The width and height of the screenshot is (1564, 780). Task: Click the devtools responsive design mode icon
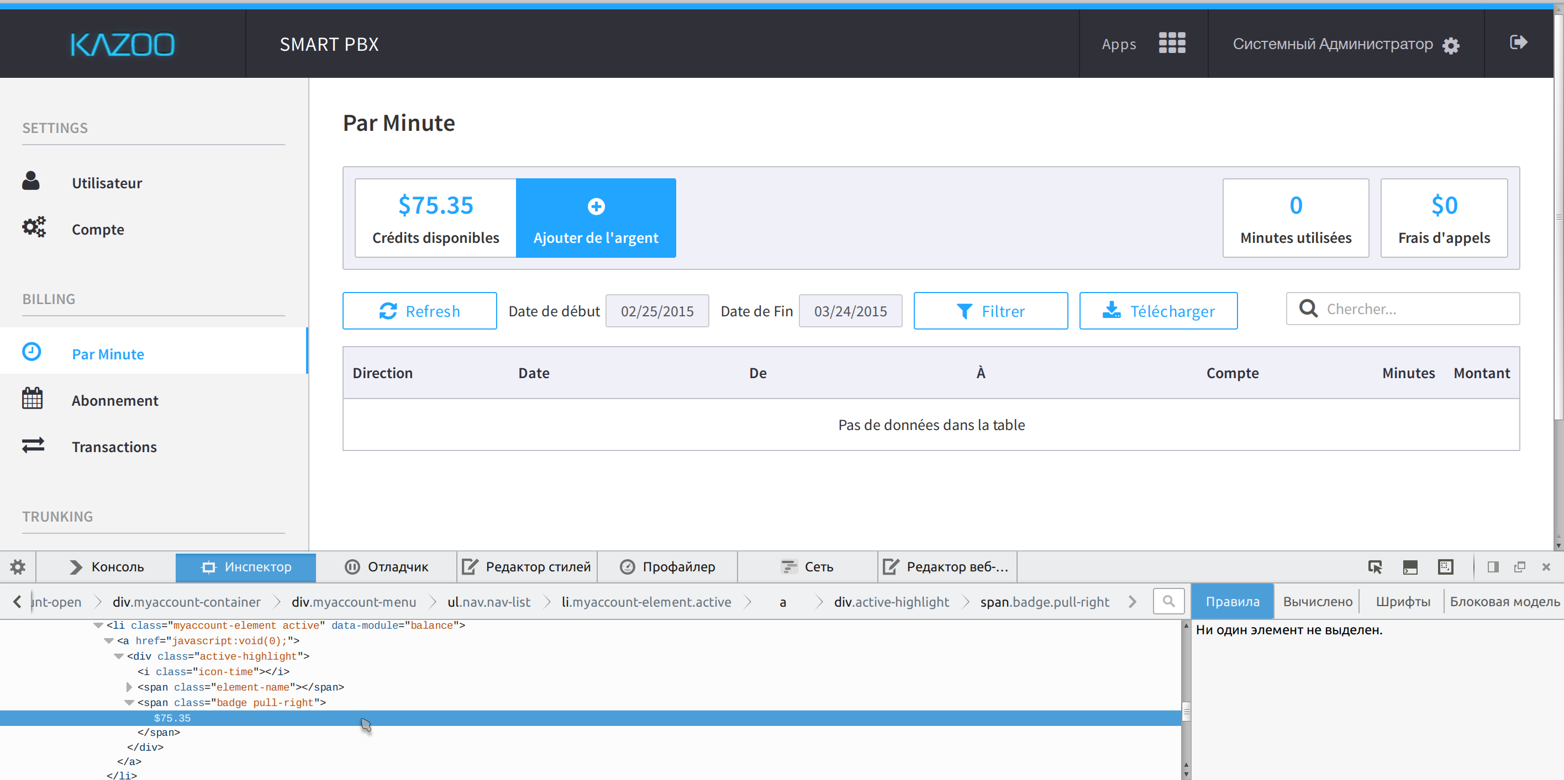pyautogui.click(x=1446, y=567)
